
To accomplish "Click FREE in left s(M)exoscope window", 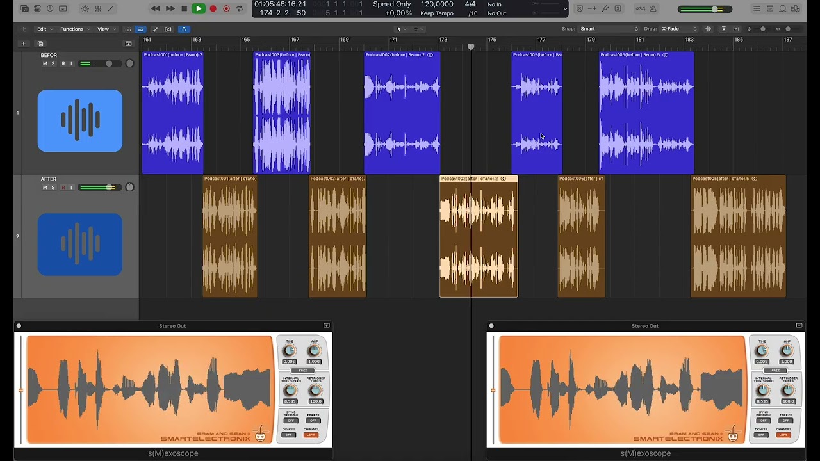I will [303, 371].
